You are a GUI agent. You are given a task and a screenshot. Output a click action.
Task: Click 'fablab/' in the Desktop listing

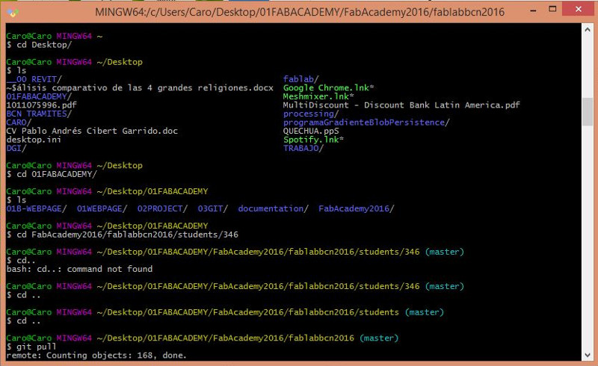(x=300, y=79)
